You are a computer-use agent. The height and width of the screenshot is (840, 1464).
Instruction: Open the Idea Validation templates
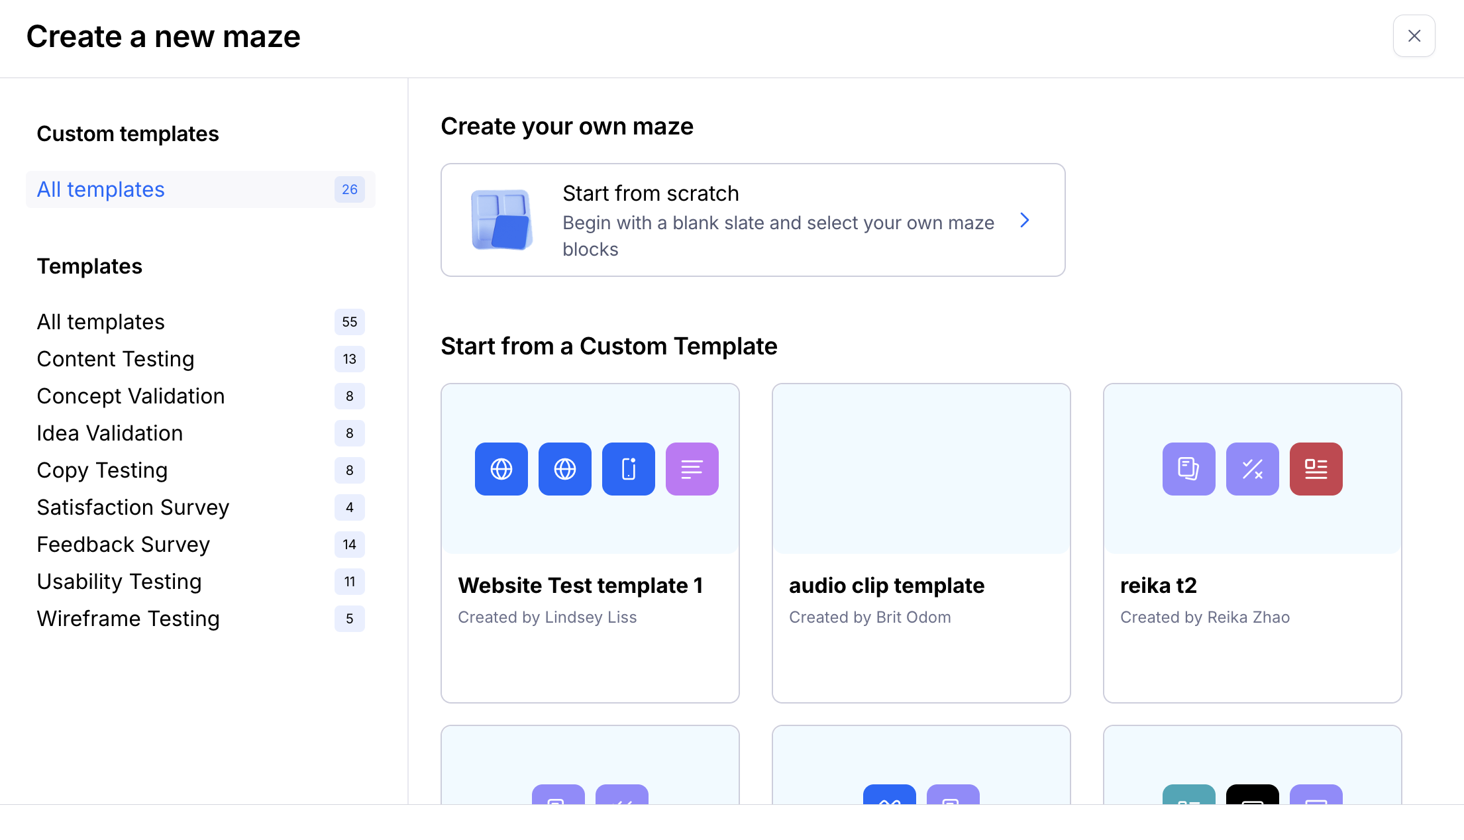[x=109, y=433]
